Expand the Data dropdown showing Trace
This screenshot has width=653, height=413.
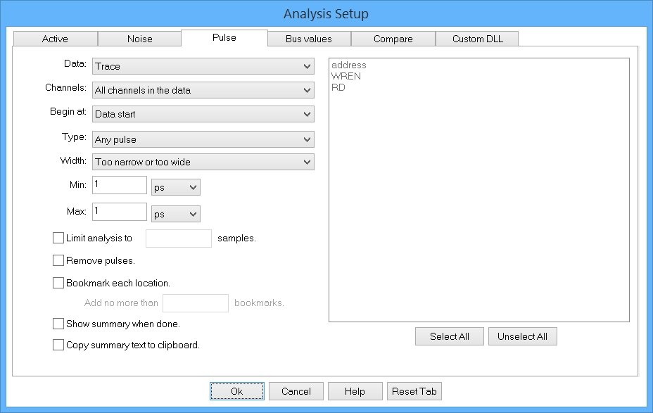point(203,66)
